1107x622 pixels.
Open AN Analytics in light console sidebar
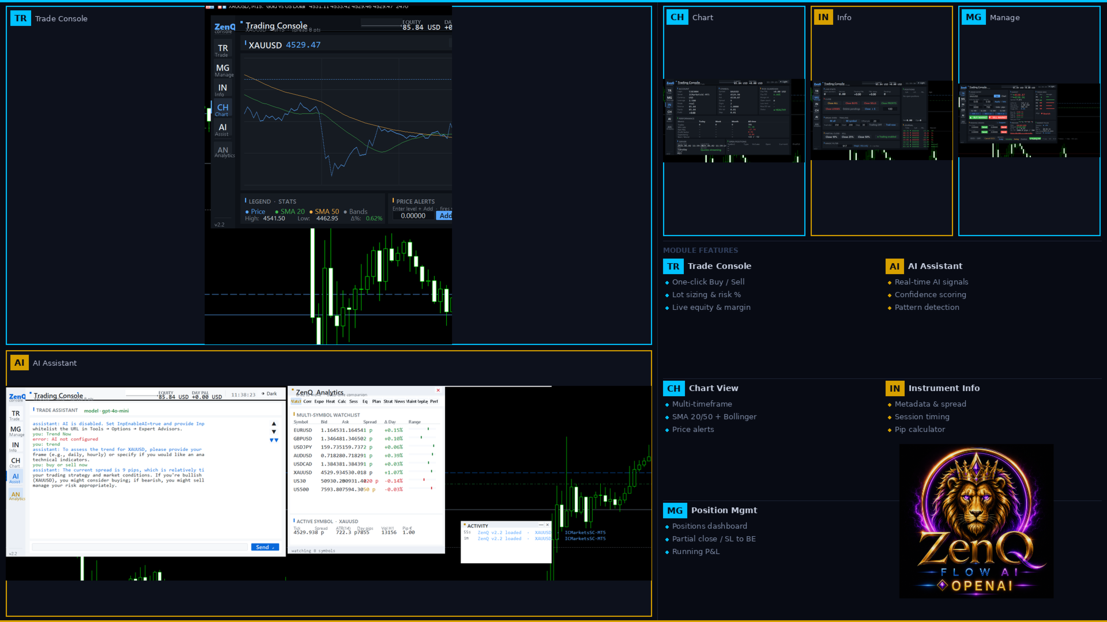[x=16, y=495]
